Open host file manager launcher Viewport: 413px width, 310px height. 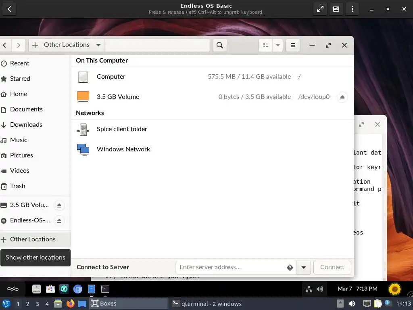(x=58, y=304)
